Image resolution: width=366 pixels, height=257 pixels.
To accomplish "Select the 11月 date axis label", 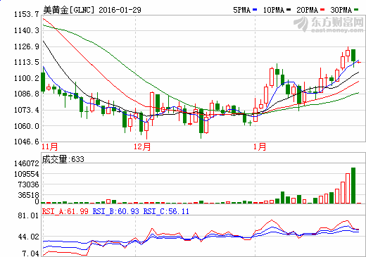I will (x=49, y=146).
